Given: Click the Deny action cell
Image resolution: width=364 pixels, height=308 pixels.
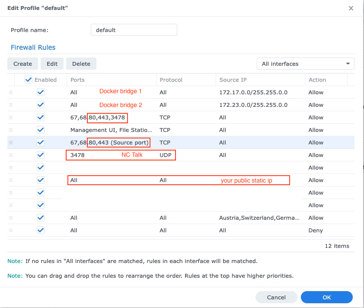Looking at the screenshot, I should pyautogui.click(x=316, y=230).
